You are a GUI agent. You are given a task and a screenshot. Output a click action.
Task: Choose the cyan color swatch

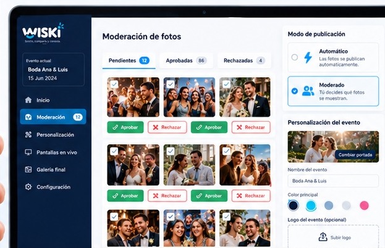point(311,205)
